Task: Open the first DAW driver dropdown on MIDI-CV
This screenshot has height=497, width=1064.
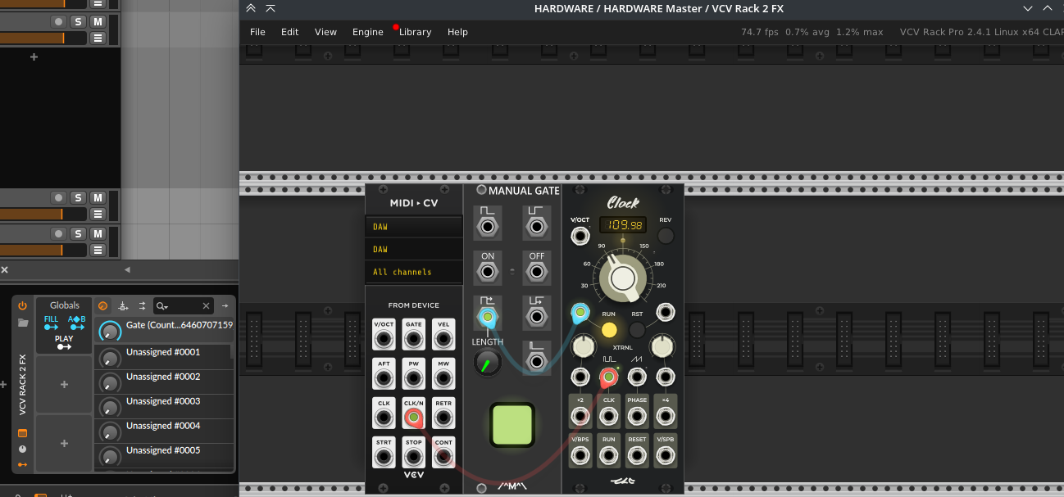Action: coord(414,227)
